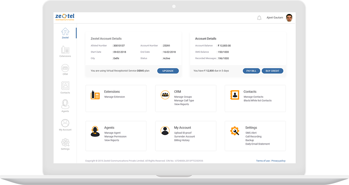Click the notification bell icon
349x185 pixels.
(x=259, y=18)
